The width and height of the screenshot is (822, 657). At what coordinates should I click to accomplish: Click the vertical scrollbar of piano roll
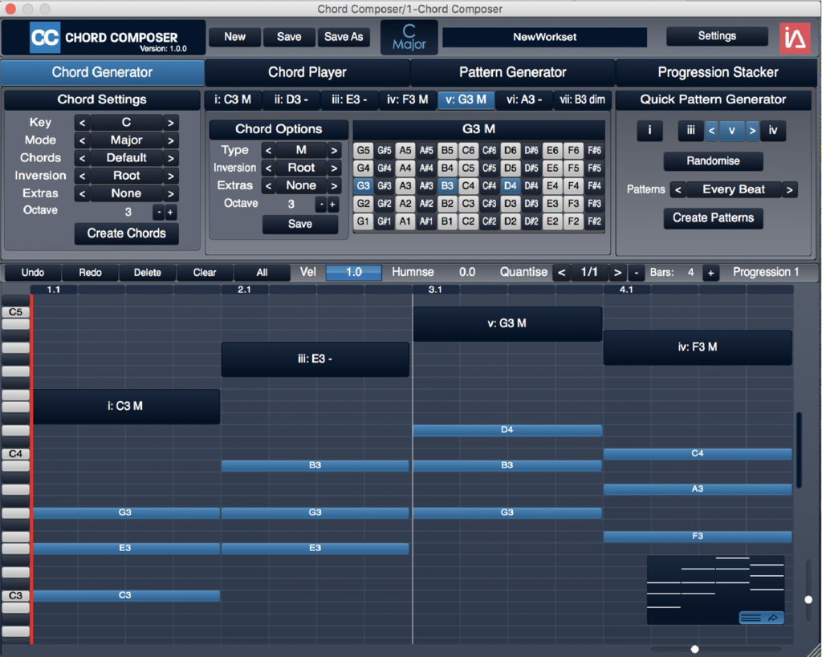click(x=799, y=450)
